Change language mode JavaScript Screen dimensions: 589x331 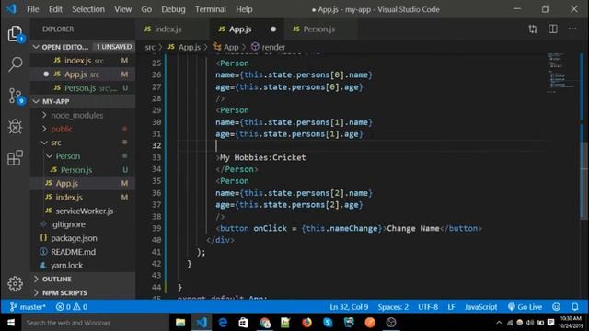[480, 307]
